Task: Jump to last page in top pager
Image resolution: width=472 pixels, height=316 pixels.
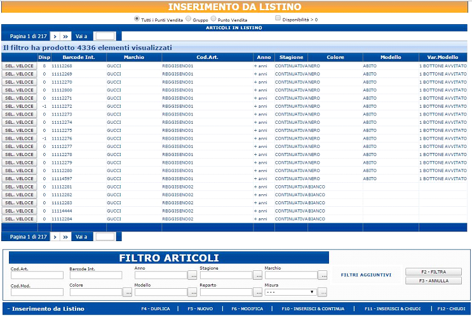Action: tap(65, 36)
